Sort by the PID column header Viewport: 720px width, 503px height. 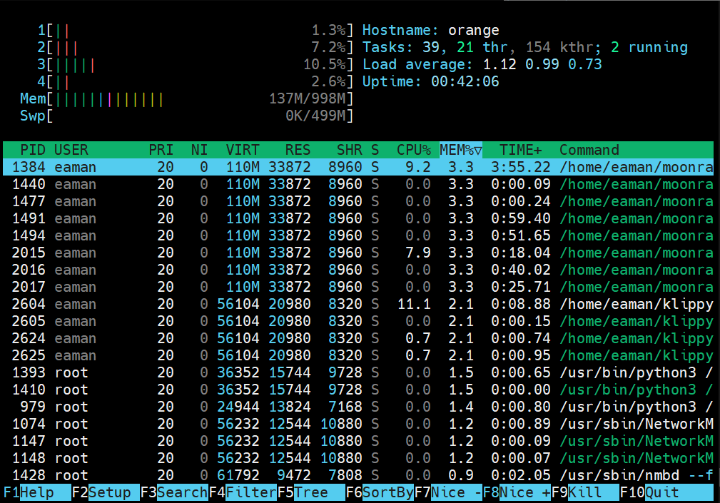pos(33,150)
